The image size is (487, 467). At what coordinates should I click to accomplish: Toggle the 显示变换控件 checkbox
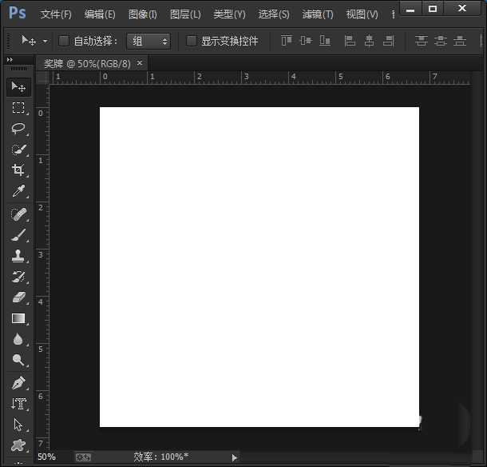point(192,41)
